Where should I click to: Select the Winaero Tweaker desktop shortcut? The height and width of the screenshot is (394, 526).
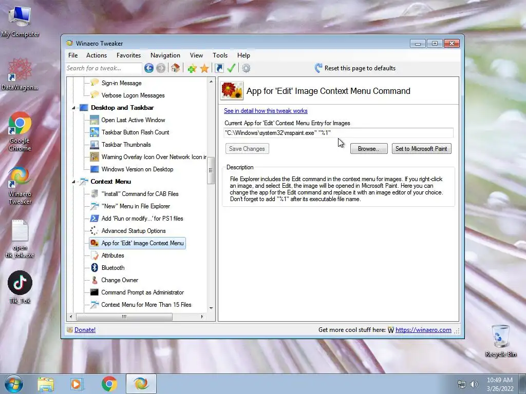click(x=20, y=185)
